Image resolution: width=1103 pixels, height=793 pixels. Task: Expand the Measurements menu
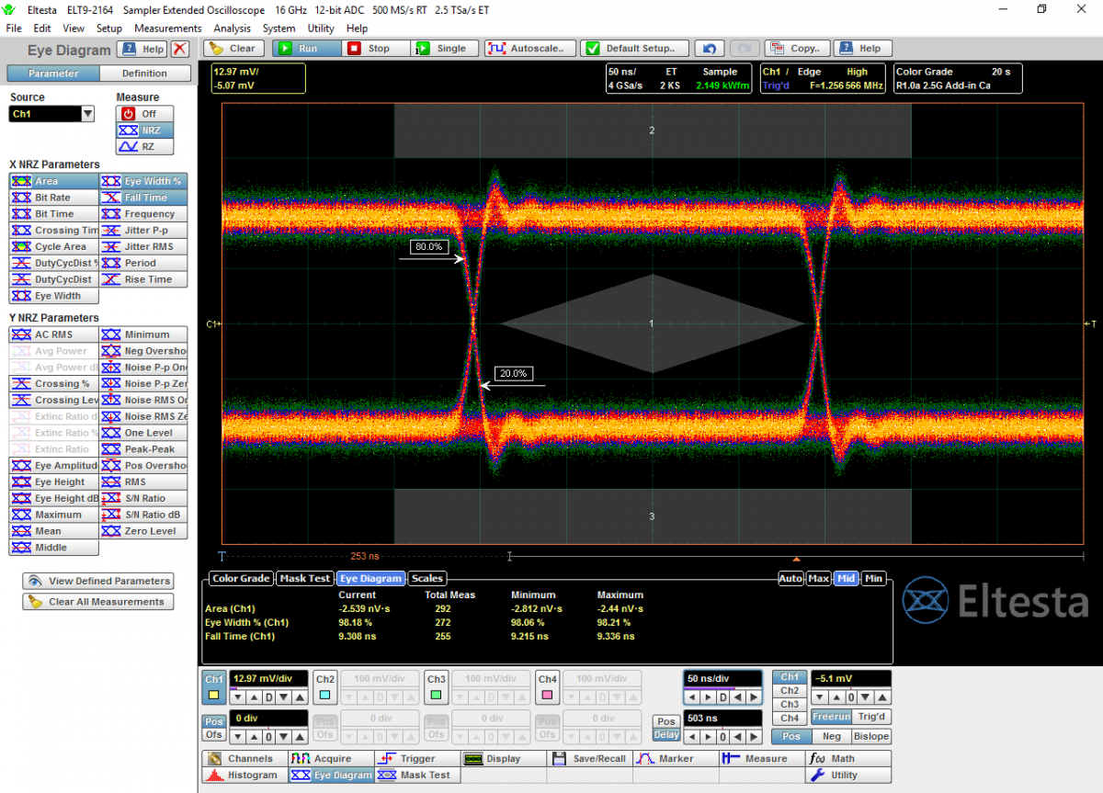point(167,28)
